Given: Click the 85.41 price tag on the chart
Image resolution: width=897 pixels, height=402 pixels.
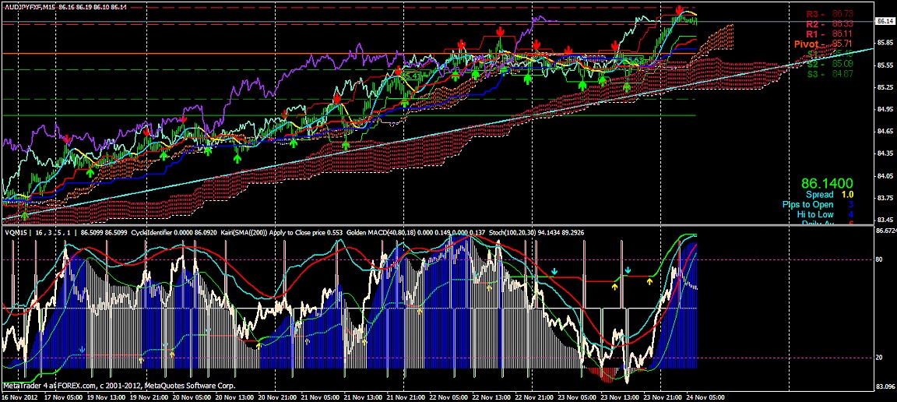Looking at the screenshot, I should [x=412, y=75].
